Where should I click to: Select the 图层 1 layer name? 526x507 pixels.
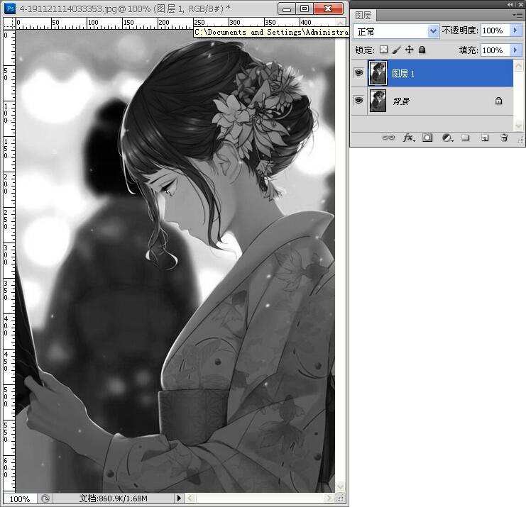point(403,73)
